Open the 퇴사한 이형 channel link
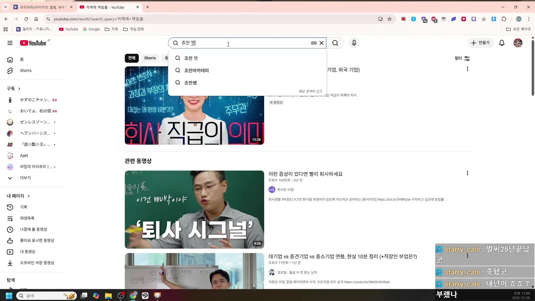 pos(285,190)
